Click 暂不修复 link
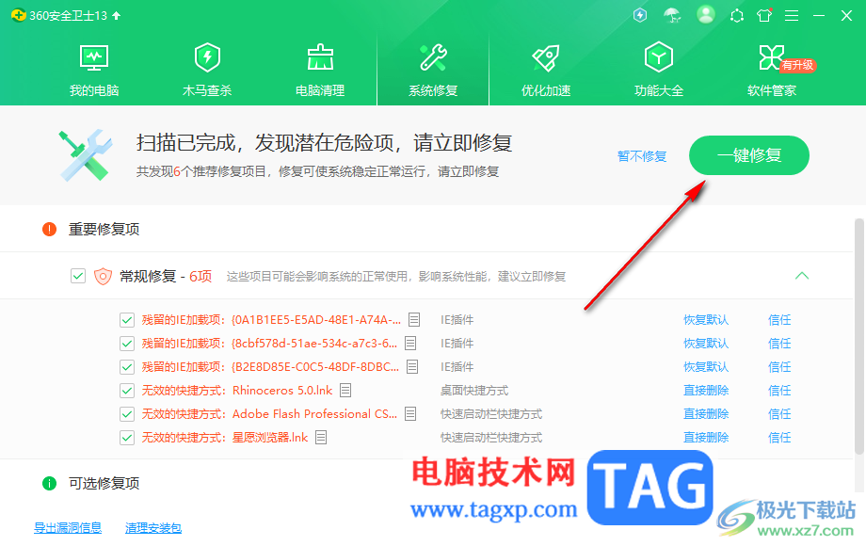Viewport: 866px width, 546px height. click(642, 156)
